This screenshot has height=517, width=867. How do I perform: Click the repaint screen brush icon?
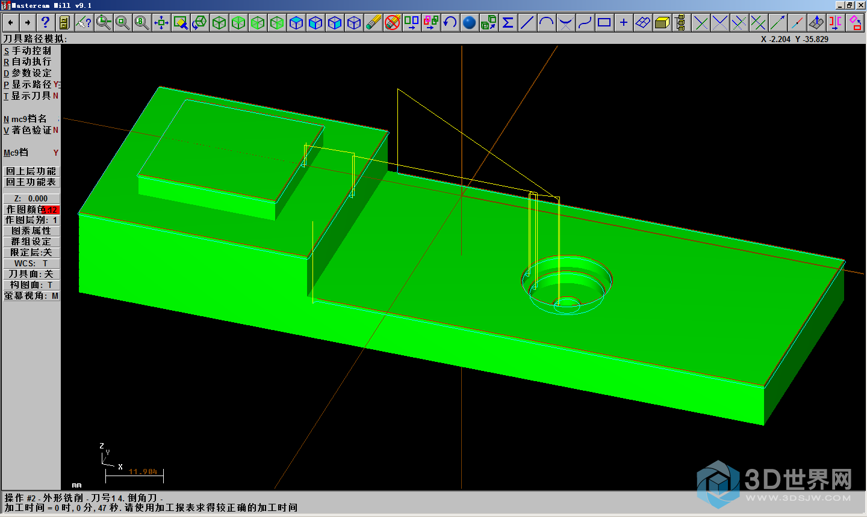click(181, 23)
